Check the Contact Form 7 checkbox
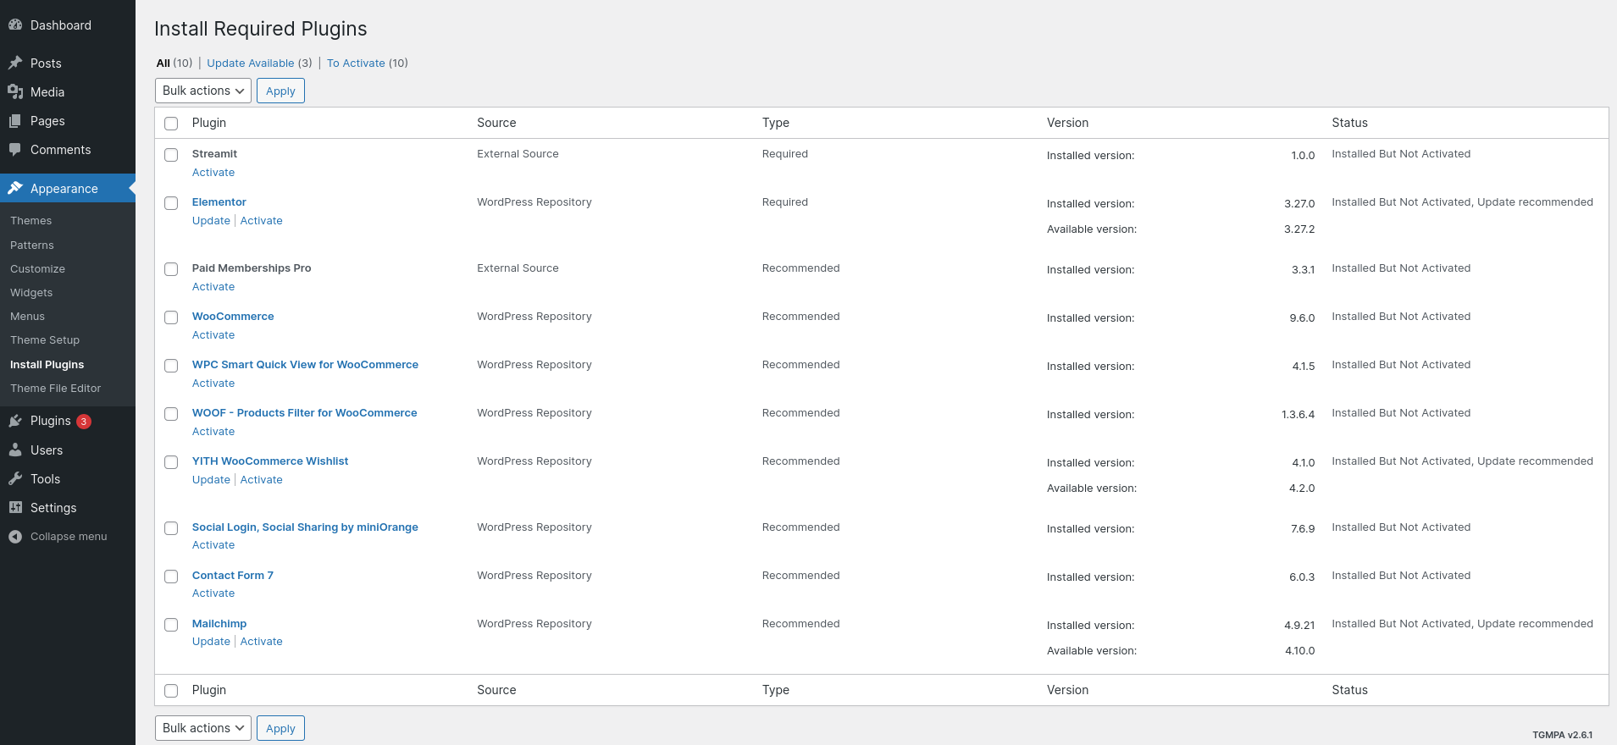The width and height of the screenshot is (1617, 745). point(171,577)
